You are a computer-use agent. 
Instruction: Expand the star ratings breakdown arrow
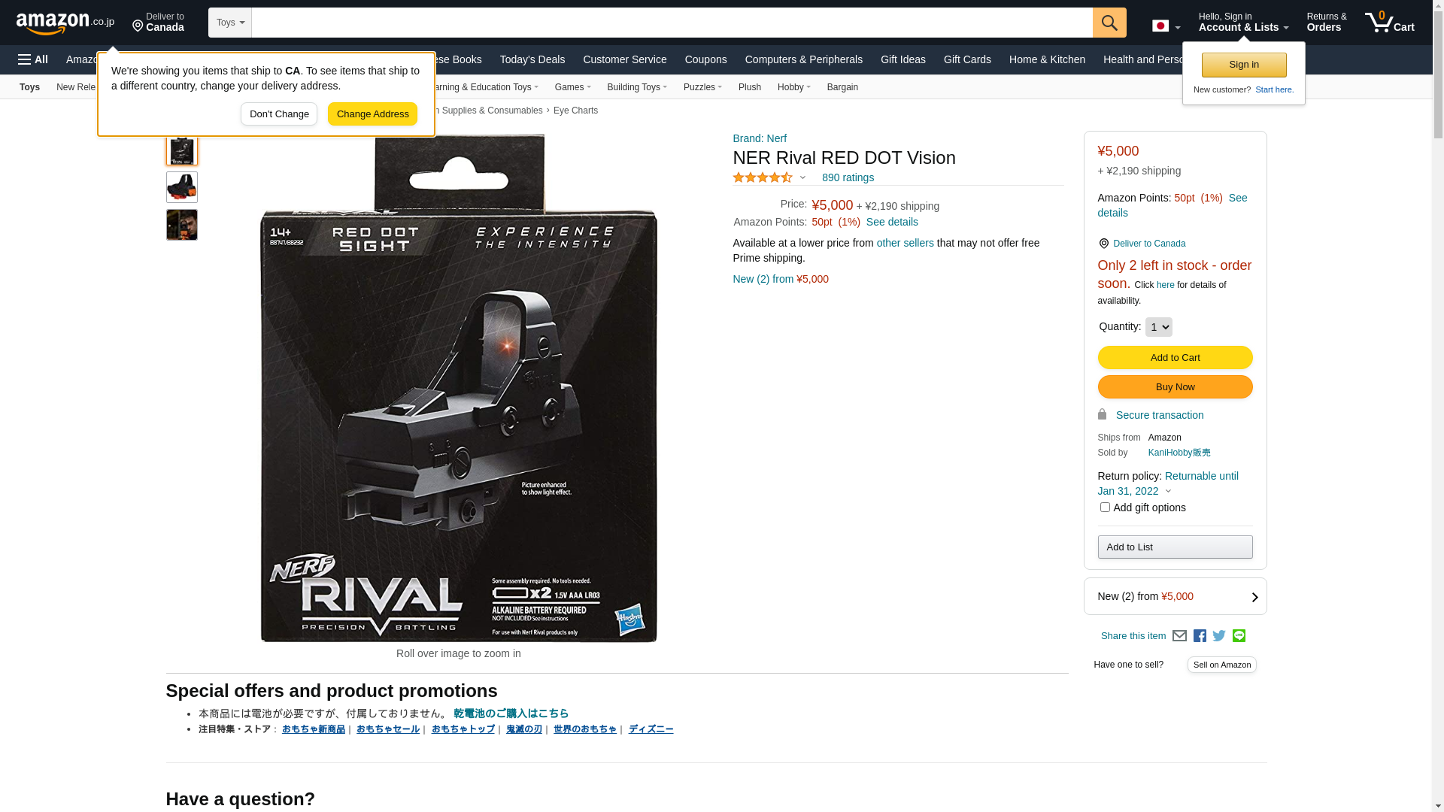point(802,178)
